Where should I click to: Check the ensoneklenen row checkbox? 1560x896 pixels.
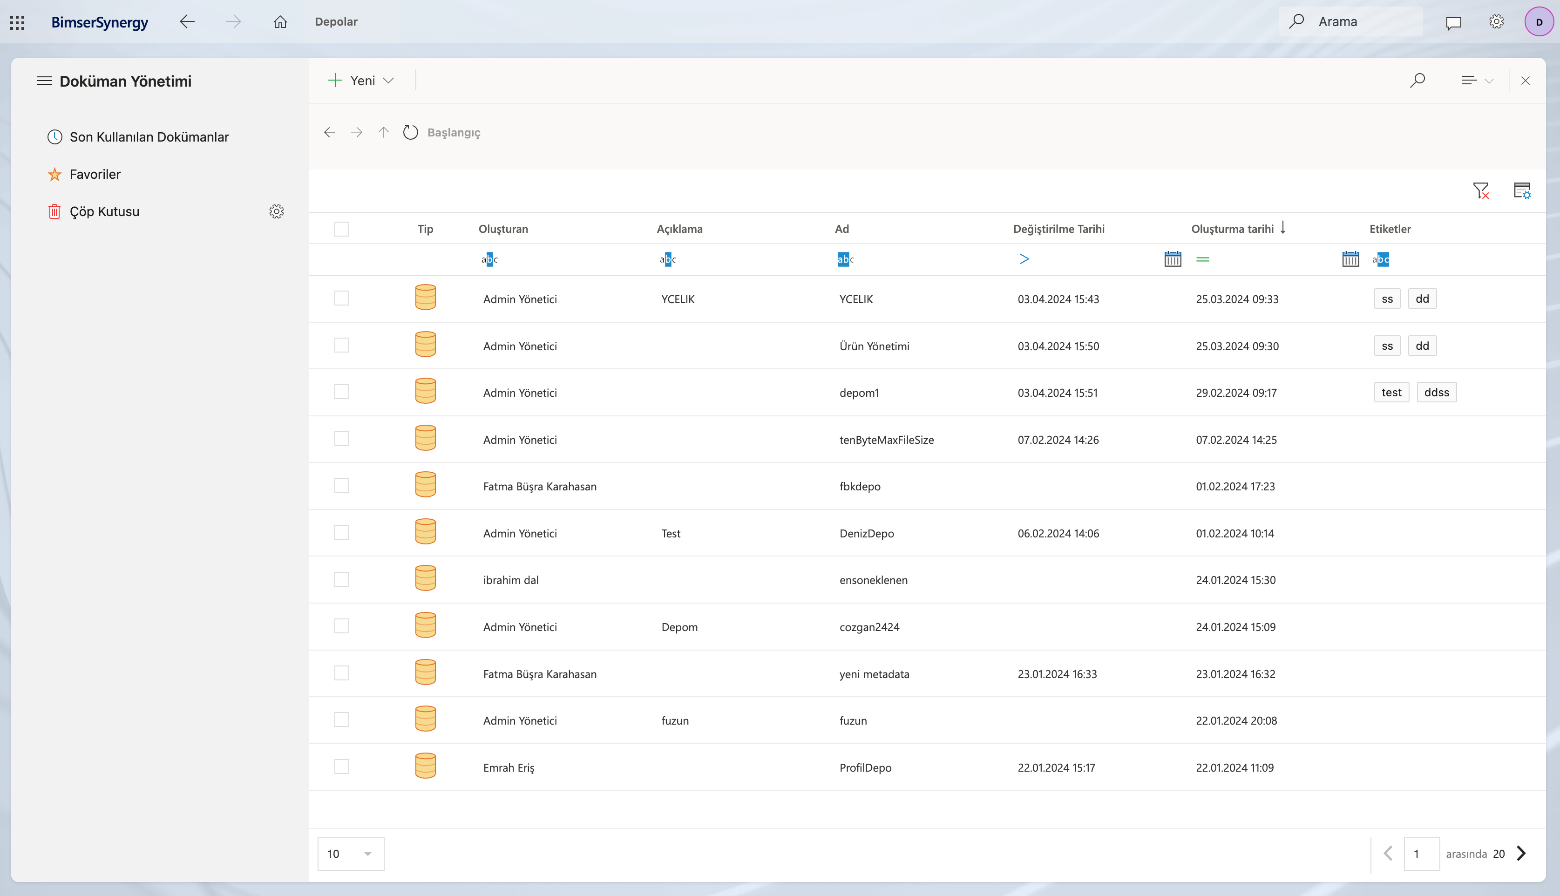341,579
